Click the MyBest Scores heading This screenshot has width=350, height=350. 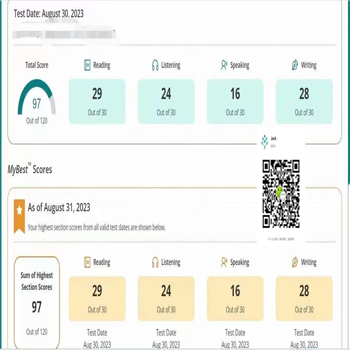pos(30,169)
